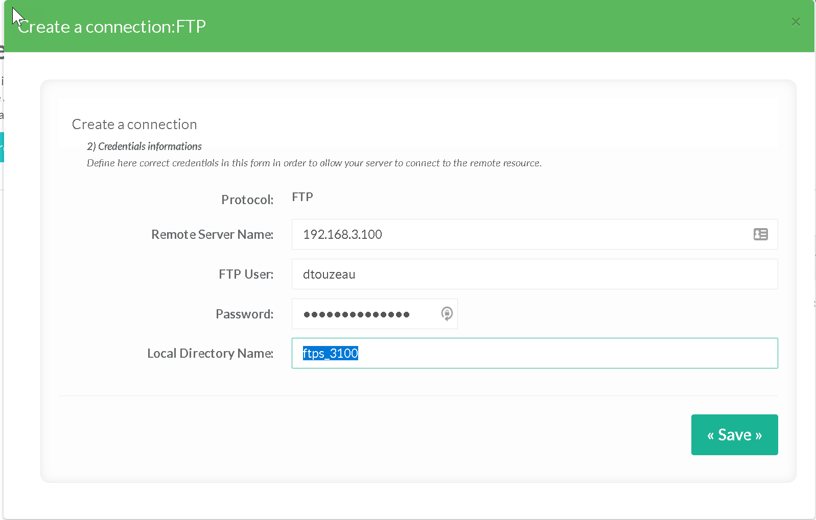Click the 'Create a connection' section heading
Viewport: 816px width, 520px height.
(x=134, y=124)
